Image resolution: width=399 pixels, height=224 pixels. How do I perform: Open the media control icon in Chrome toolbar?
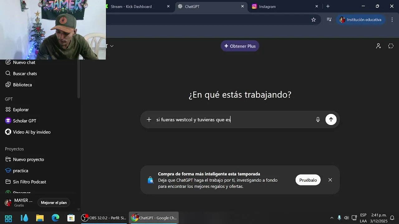point(329,20)
